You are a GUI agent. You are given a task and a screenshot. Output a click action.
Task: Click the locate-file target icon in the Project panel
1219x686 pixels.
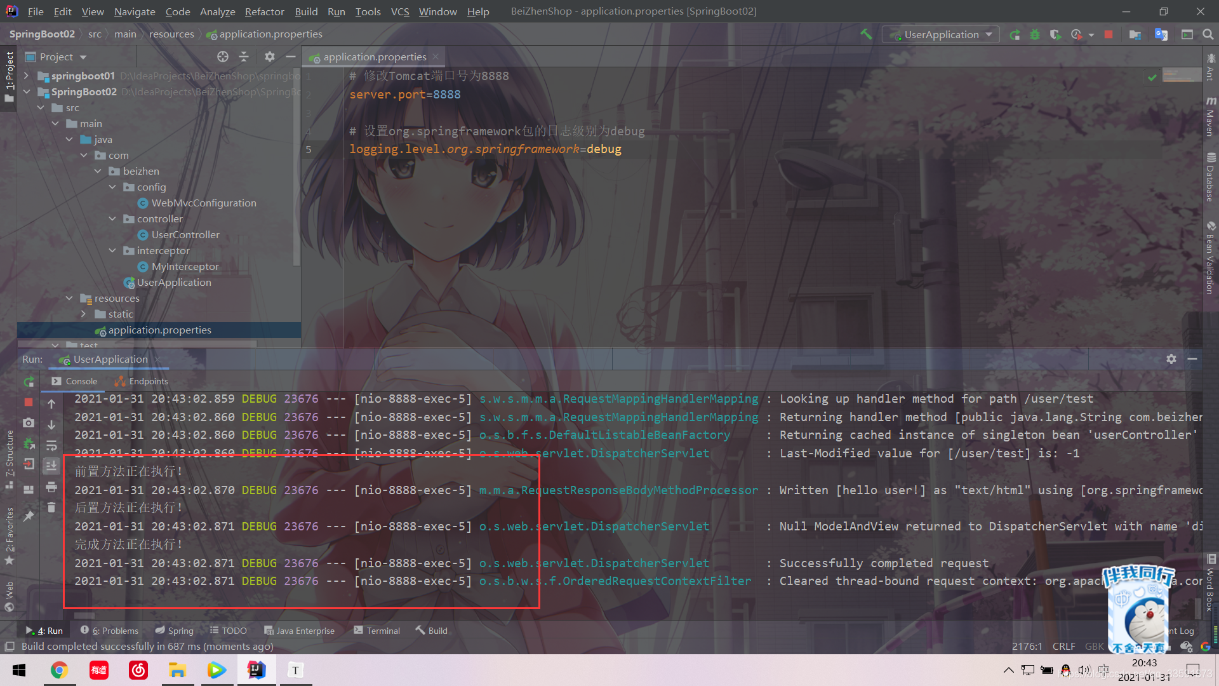pyautogui.click(x=223, y=57)
